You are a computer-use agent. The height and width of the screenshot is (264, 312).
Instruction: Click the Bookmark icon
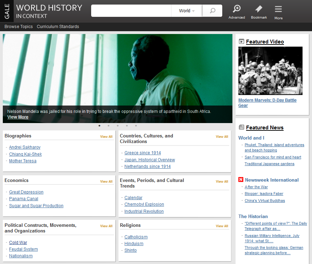point(259,9)
